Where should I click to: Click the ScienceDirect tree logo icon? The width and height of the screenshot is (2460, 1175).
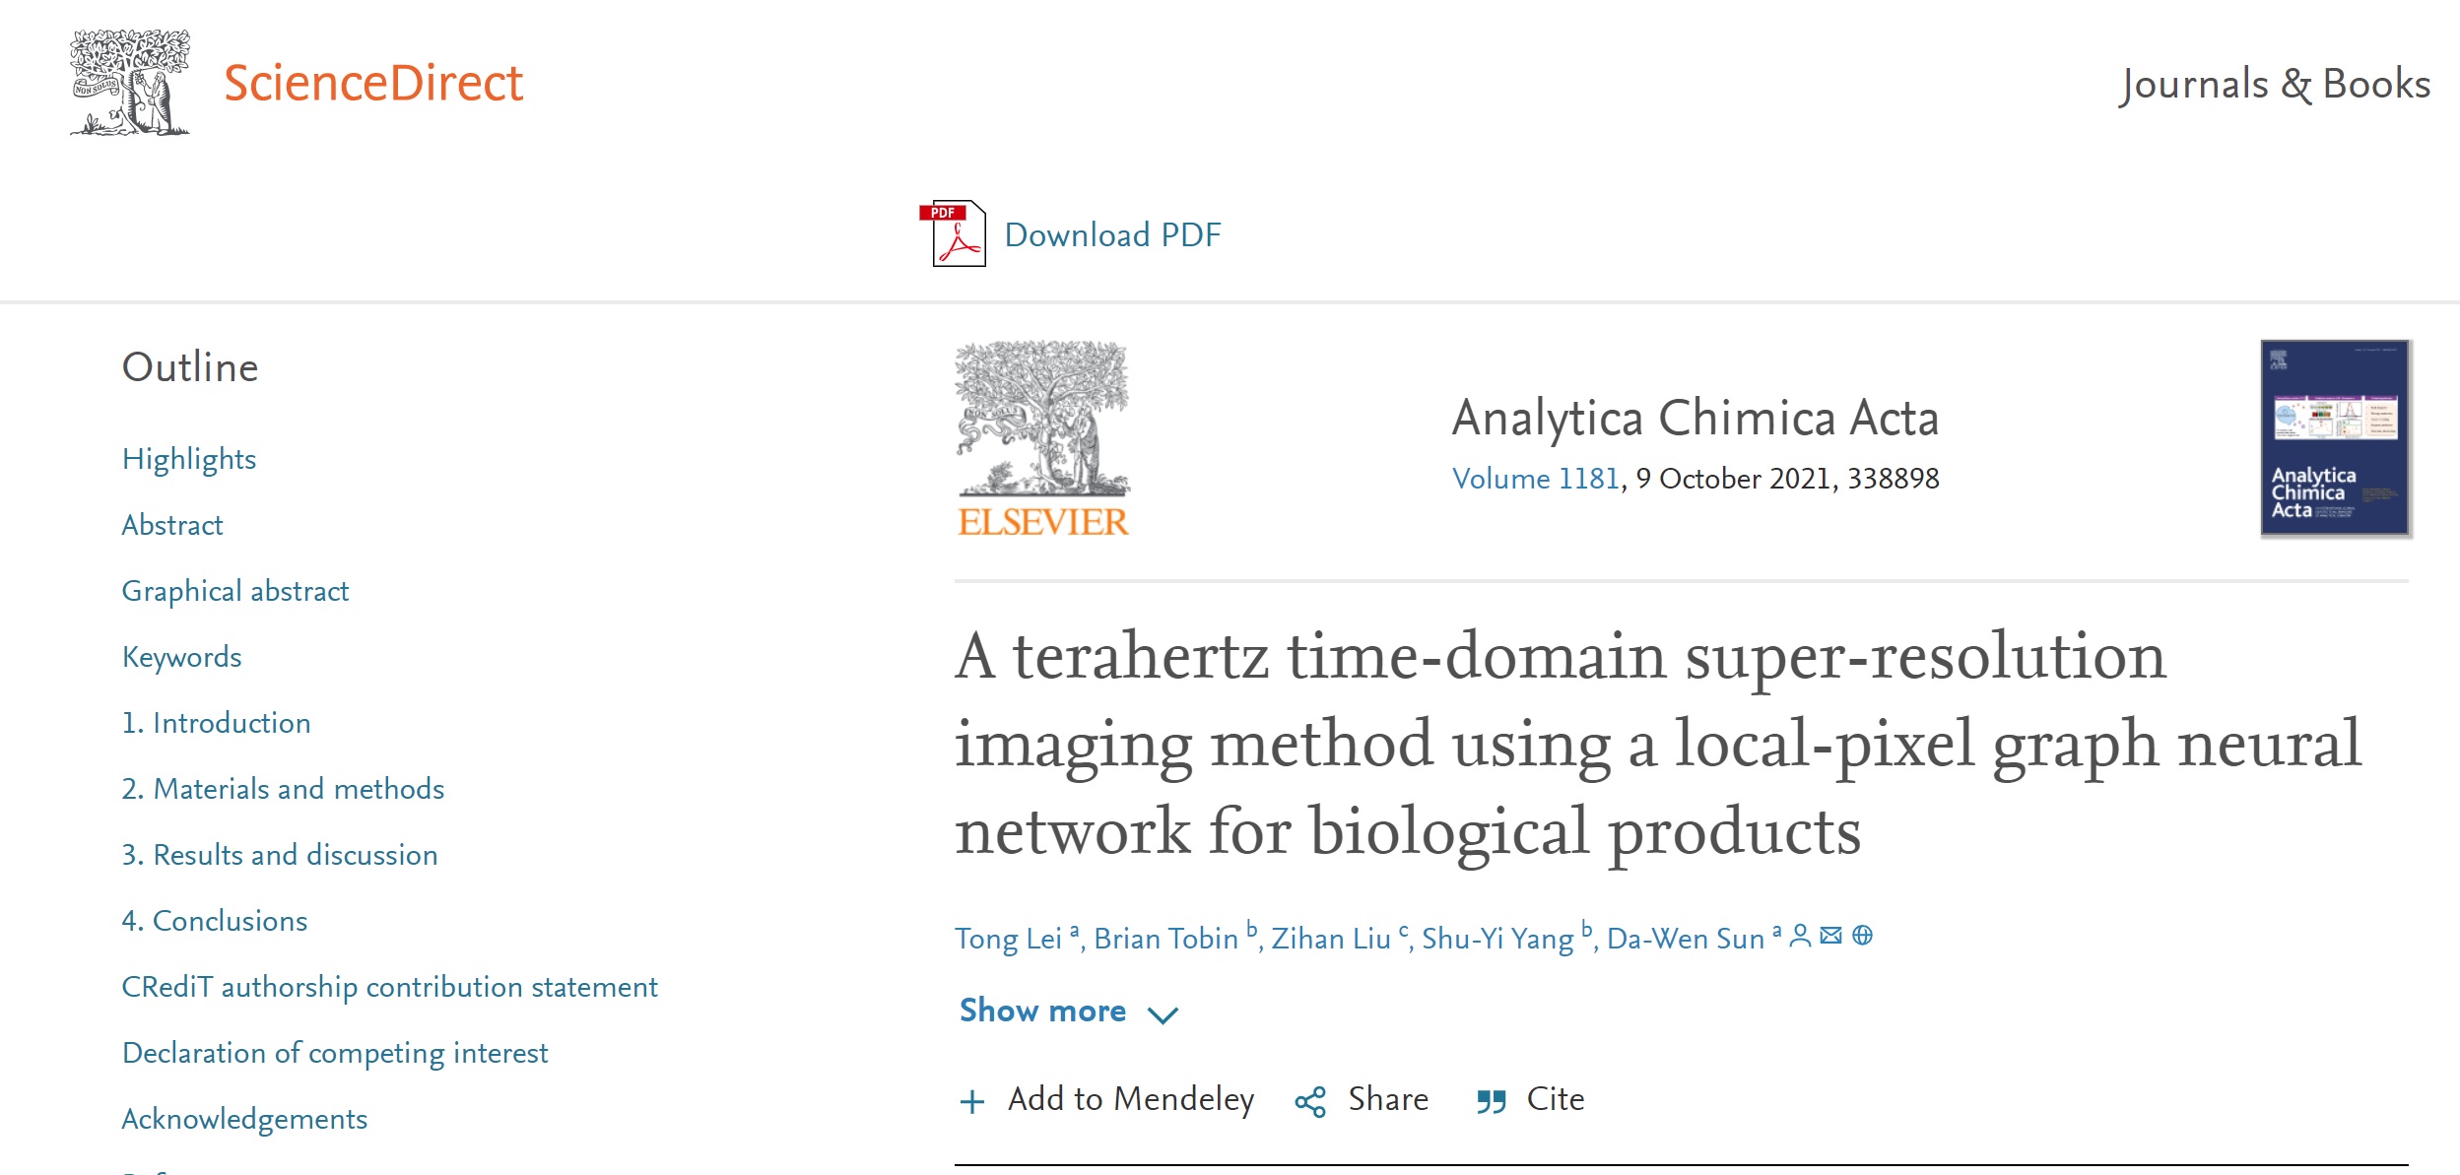(x=130, y=83)
